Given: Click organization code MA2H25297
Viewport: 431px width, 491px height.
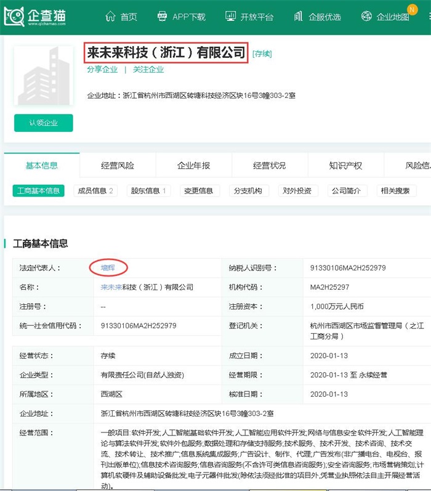Looking at the screenshot, I should 329,287.
